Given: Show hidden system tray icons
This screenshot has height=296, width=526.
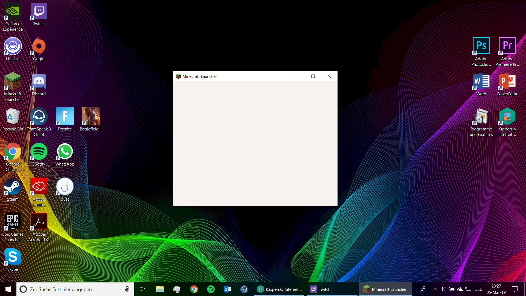Looking at the screenshot, I should coord(435,289).
